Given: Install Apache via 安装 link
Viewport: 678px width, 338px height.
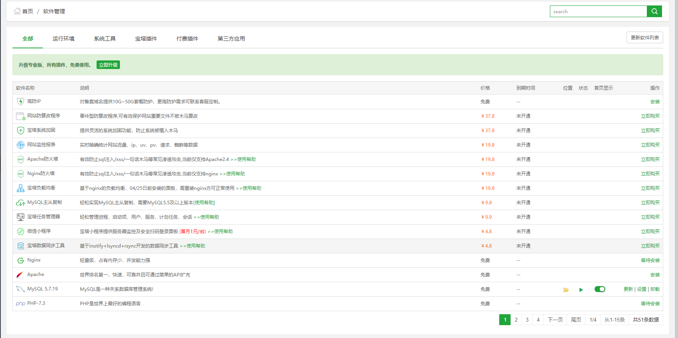Looking at the screenshot, I should coord(655,275).
